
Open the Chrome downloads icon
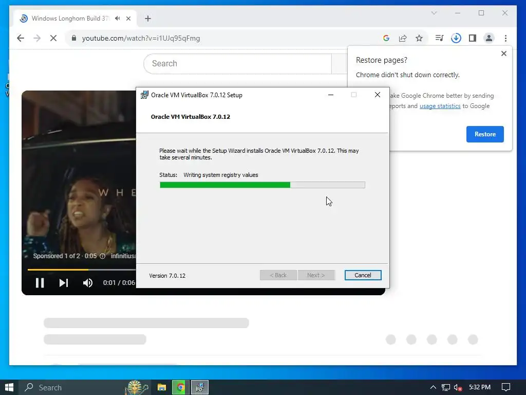tap(456, 38)
